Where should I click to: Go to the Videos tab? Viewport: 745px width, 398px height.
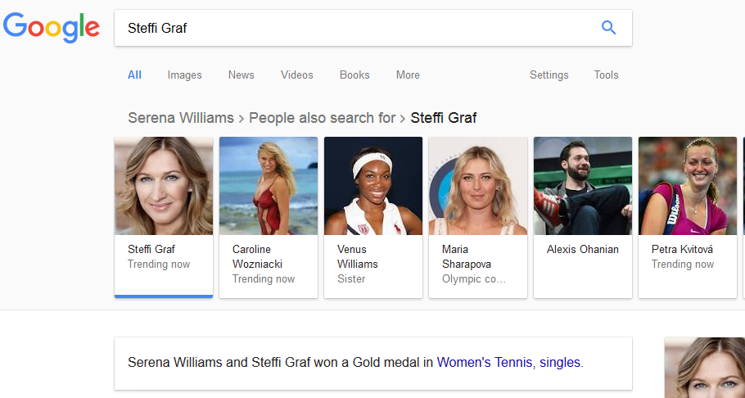pyautogui.click(x=296, y=75)
